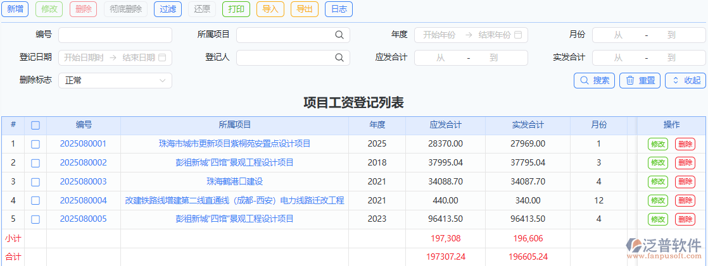Click the 实发合计 column header
This screenshot has height=266, width=708.
[x=528, y=125]
